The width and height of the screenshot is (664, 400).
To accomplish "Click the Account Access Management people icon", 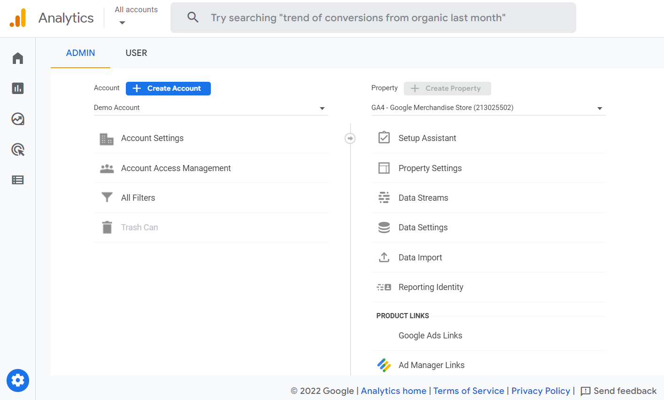I will pos(107,168).
